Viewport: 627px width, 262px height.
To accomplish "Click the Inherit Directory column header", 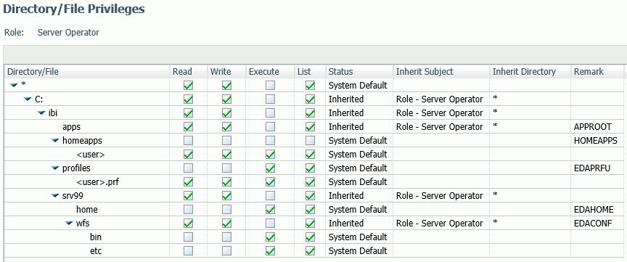I will (530, 72).
